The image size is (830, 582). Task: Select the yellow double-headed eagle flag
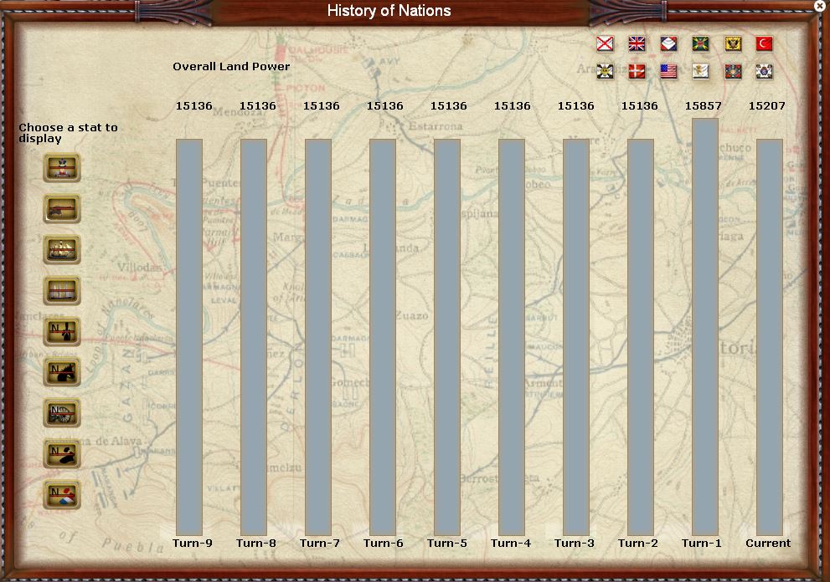(x=732, y=43)
